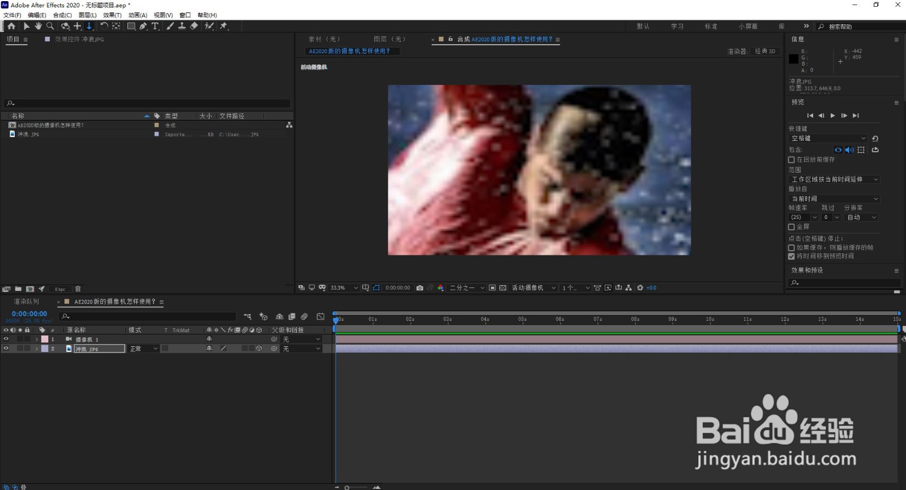The height and width of the screenshot is (490, 906).
Task: Select the Type text tool
Action: point(155,26)
